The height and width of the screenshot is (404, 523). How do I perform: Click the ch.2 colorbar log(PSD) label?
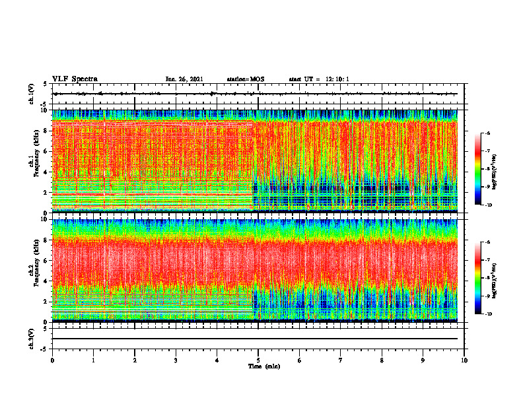pyautogui.click(x=495, y=281)
